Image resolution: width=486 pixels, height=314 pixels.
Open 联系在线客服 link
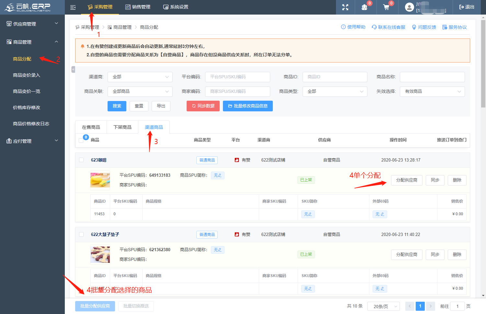point(388,27)
